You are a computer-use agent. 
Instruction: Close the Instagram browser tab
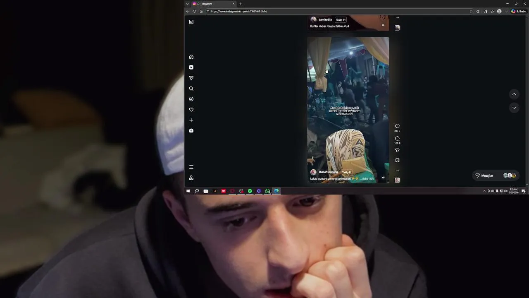pos(234,4)
